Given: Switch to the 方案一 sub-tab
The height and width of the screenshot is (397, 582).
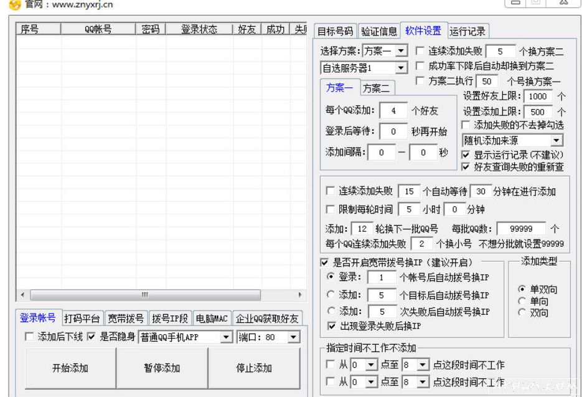Looking at the screenshot, I should [339, 88].
